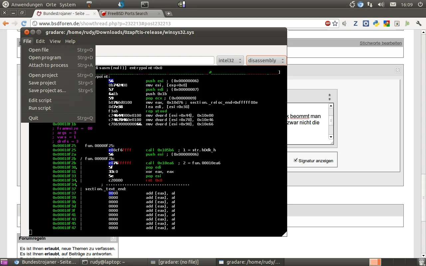This screenshot has width=426, height=266.
Task: Click the trash icon in bottom panel
Action: [x=421, y=262]
